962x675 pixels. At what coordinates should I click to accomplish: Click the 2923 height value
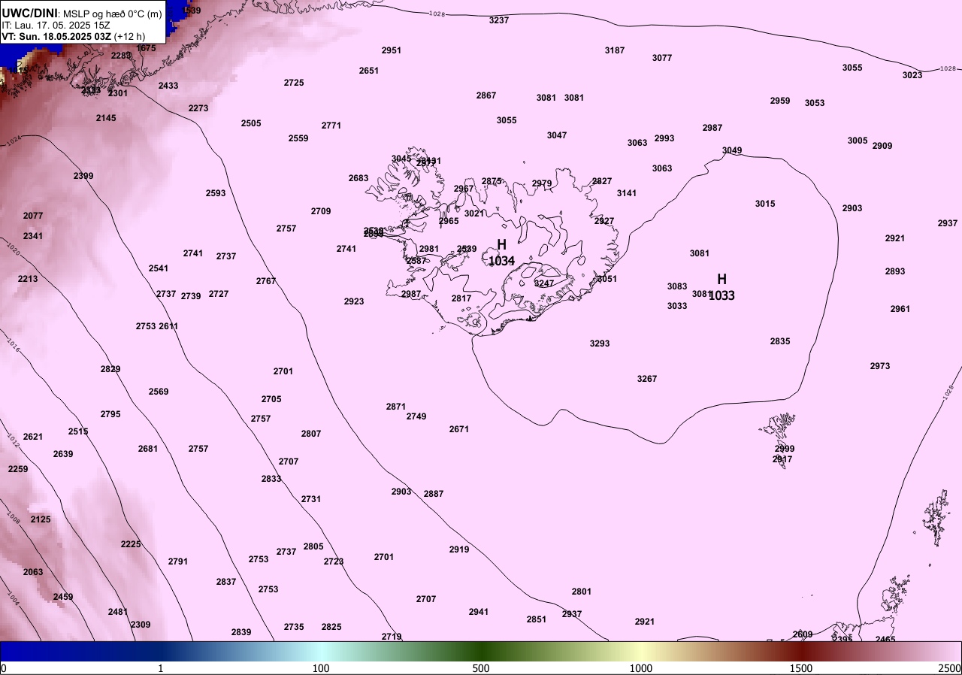click(354, 301)
